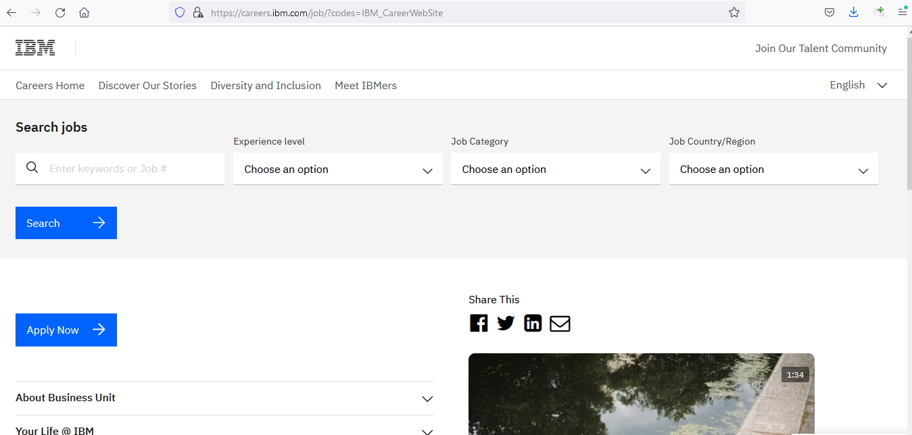Expand the About Business Unit section
912x435 pixels.
tap(224, 398)
